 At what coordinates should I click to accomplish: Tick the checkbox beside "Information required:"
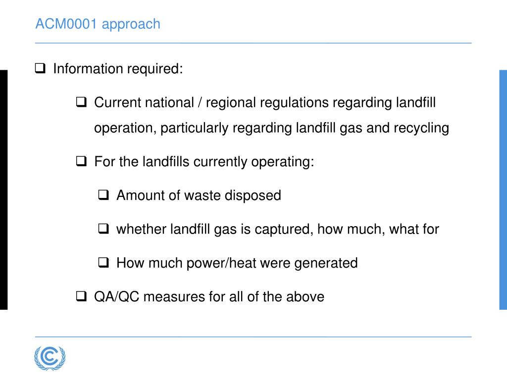(40, 68)
